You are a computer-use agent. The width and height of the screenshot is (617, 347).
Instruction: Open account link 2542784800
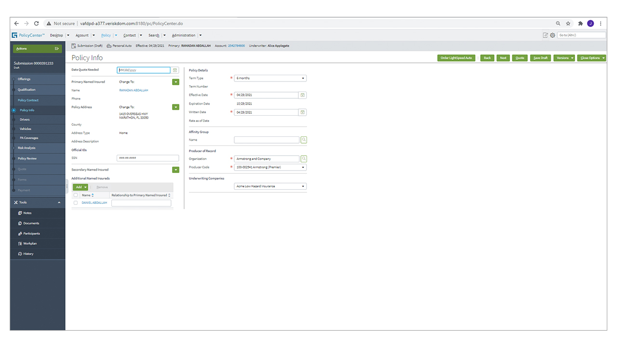236,46
